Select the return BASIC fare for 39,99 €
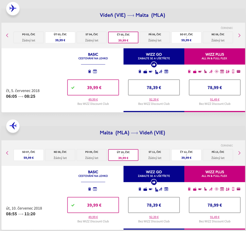This screenshot has width=246, height=231. click(93, 205)
